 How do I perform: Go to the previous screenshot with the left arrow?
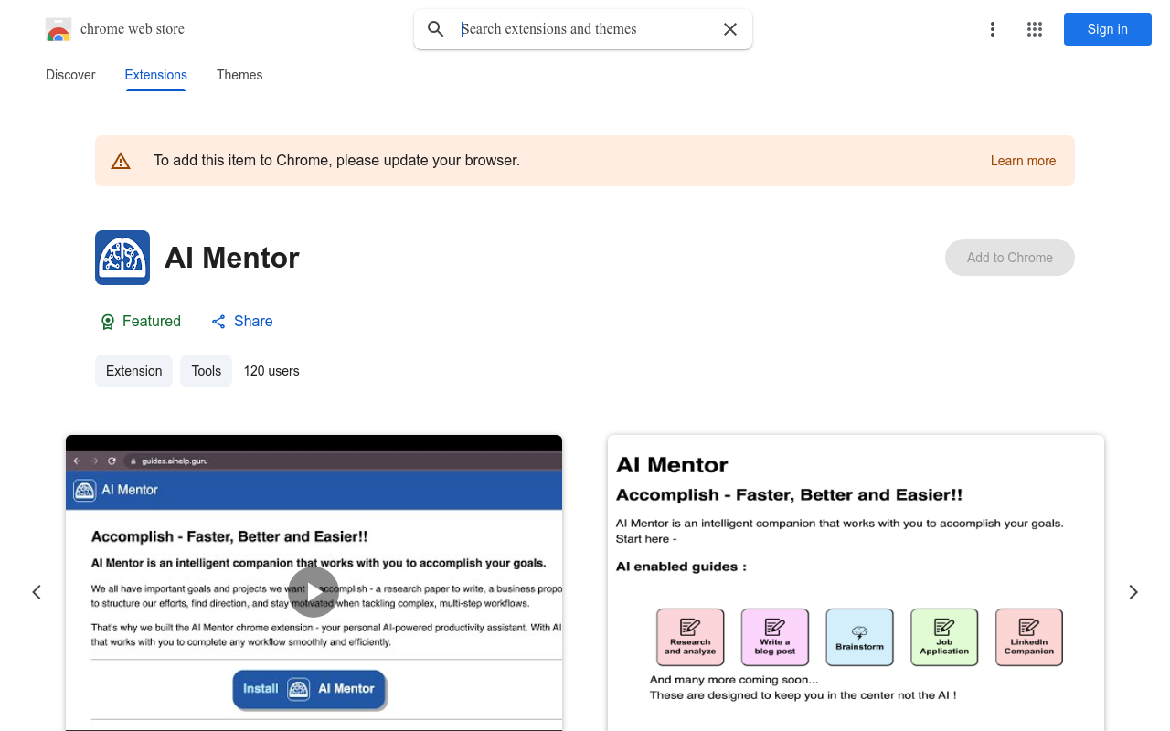coord(37,592)
